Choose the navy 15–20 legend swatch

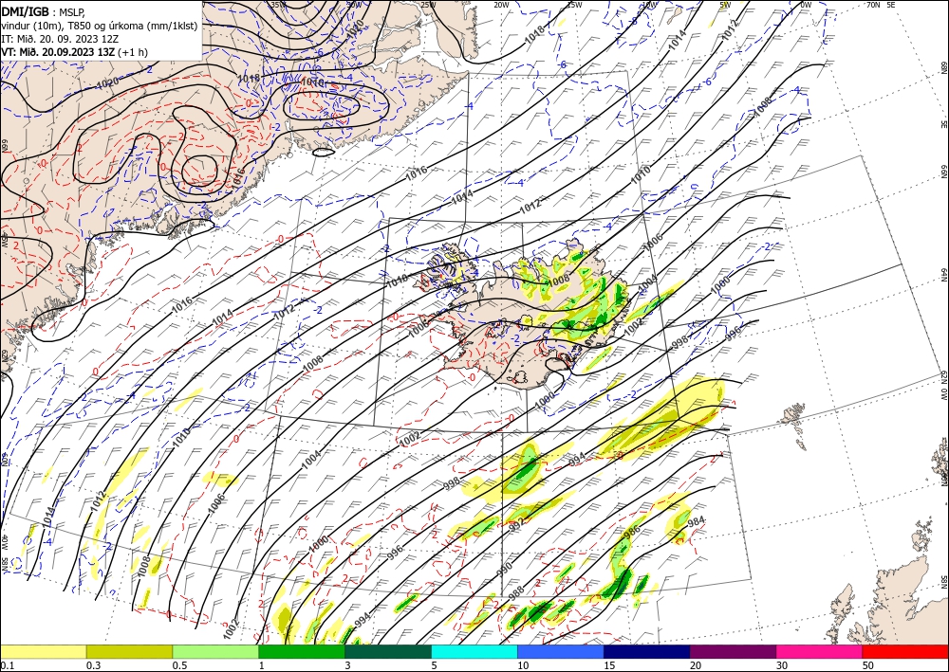coord(647,651)
